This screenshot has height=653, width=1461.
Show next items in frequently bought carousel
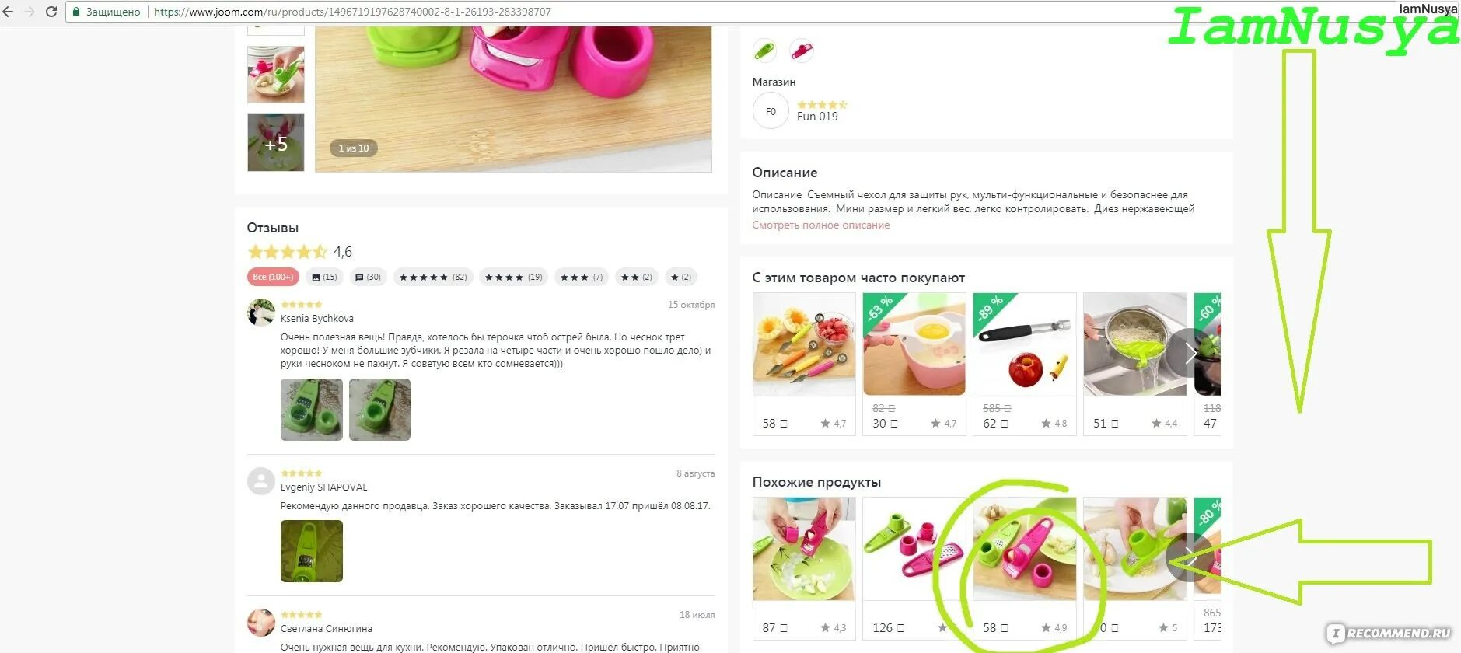[1190, 354]
